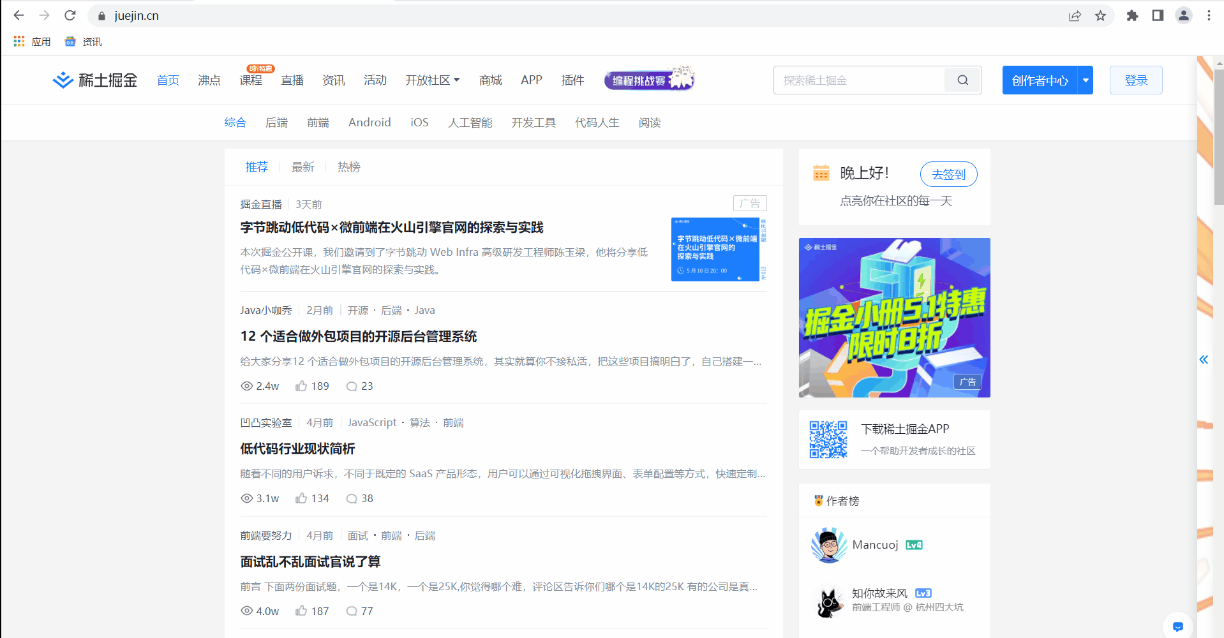The height and width of the screenshot is (638, 1224).
Task: Click 知你故来风's avatar in author list
Action: (x=829, y=600)
